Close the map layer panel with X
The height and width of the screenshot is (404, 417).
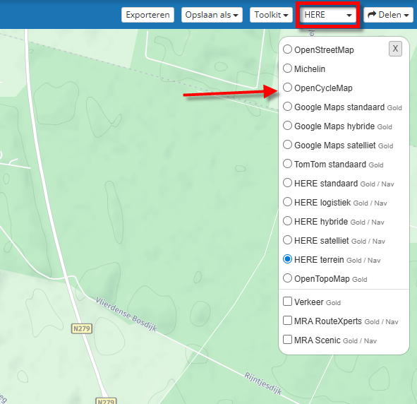pos(395,49)
